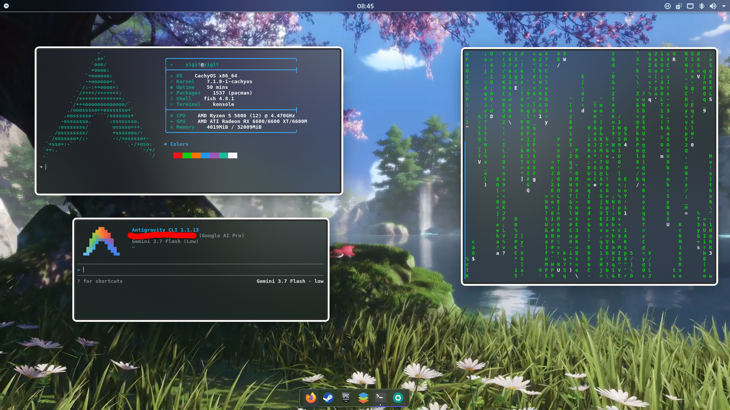Click the icon beside OS label
Viewport: 730px width, 410px height.
[171, 76]
